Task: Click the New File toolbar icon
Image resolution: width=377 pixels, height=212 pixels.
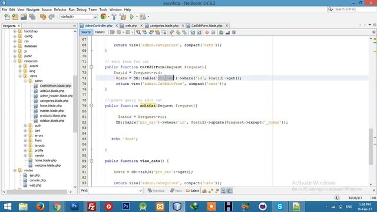Action: point(7,16)
